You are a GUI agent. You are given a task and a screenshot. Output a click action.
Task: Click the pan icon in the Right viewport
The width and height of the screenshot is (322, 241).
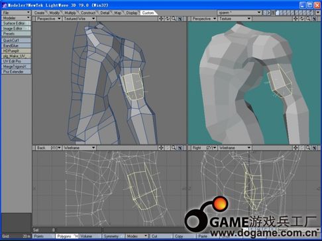coord(295,148)
